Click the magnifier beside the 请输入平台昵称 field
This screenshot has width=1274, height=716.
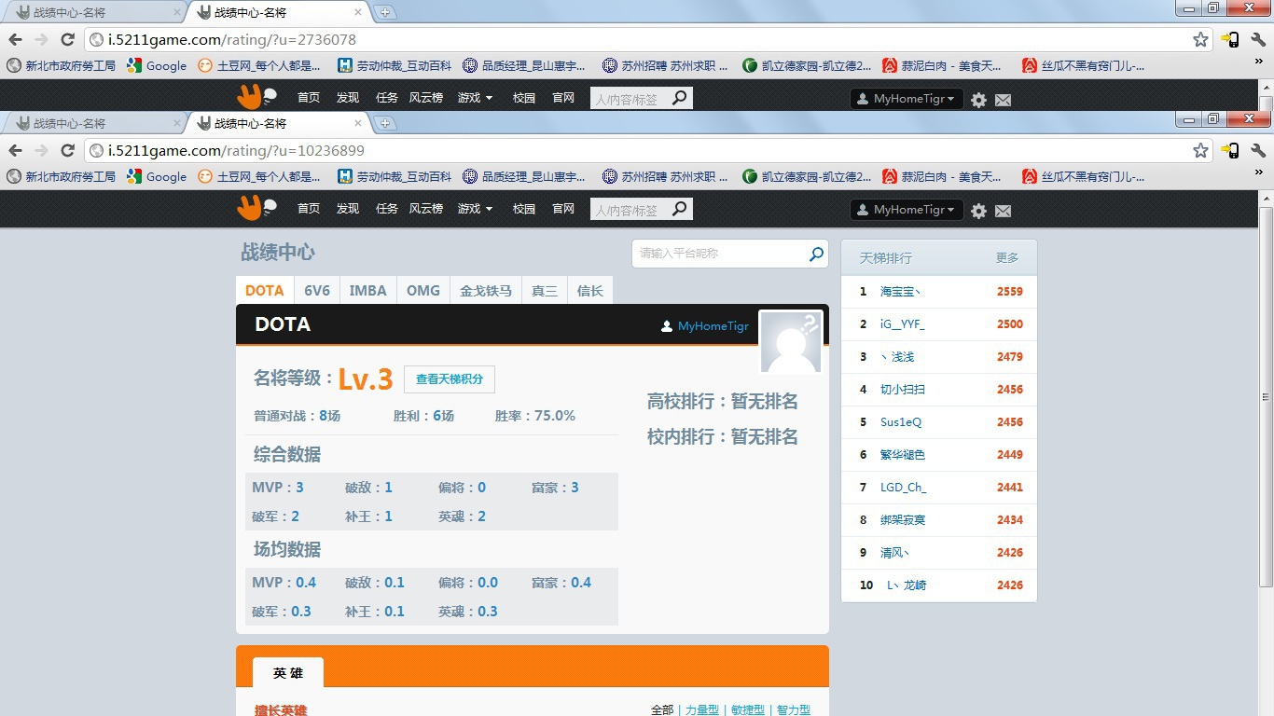click(816, 253)
